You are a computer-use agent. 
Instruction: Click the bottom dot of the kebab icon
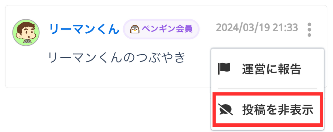coord(309,35)
